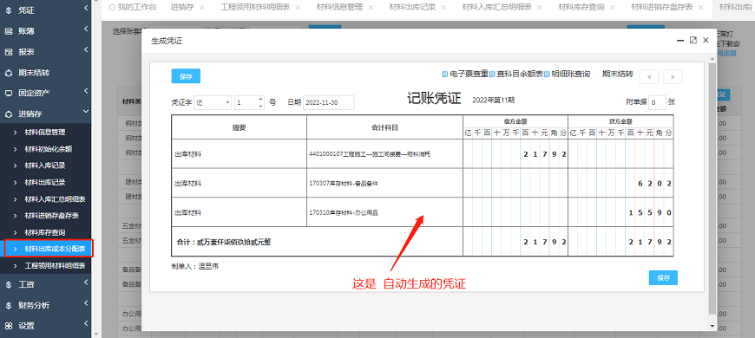Expand the 报表 menu chevron

(86, 49)
